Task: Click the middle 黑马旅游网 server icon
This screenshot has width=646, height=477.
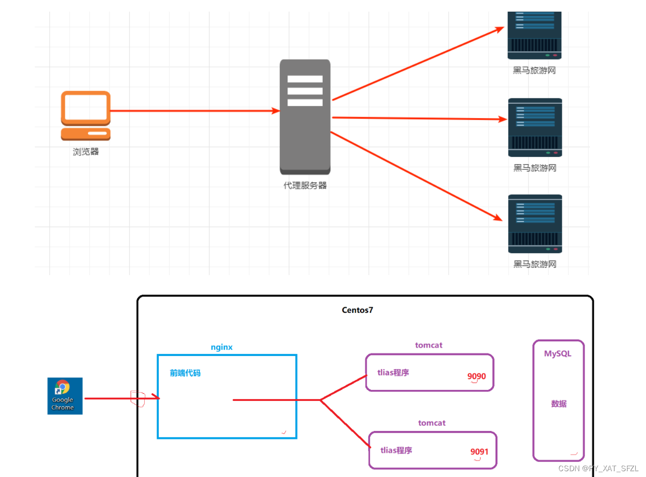Action: point(535,127)
